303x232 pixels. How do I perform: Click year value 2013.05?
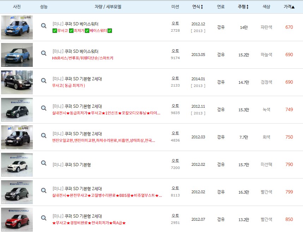pyautogui.click(x=198, y=55)
